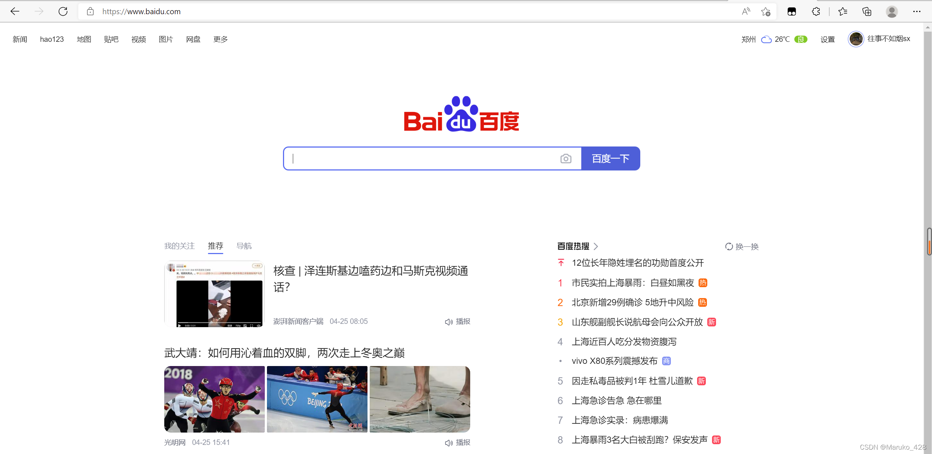Open the 设置 menu
Viewport: 932px width, 454px height.
[827, 39]
